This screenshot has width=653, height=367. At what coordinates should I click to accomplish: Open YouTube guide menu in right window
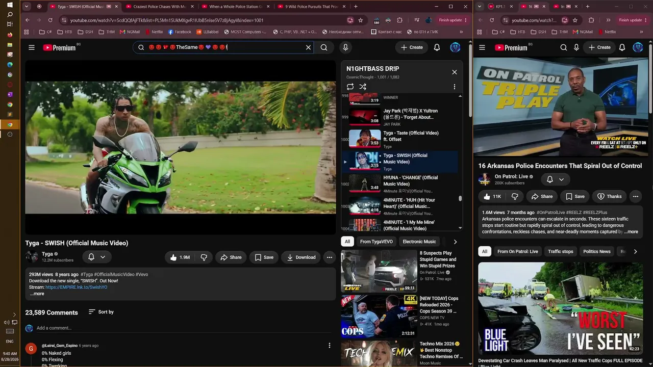[x=483, y=47]
